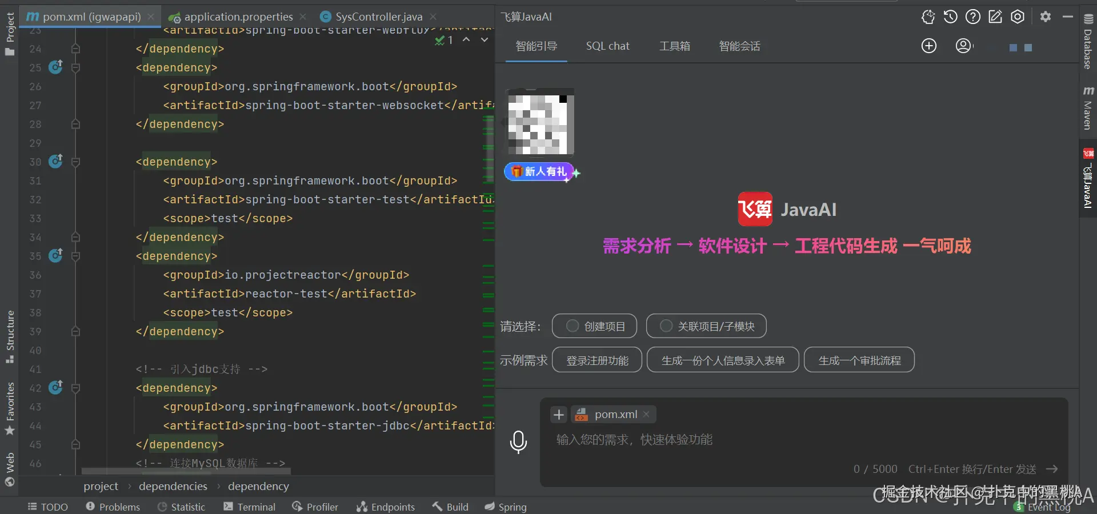
Task: Open the AI brain model icon
Action: (928, 17)
